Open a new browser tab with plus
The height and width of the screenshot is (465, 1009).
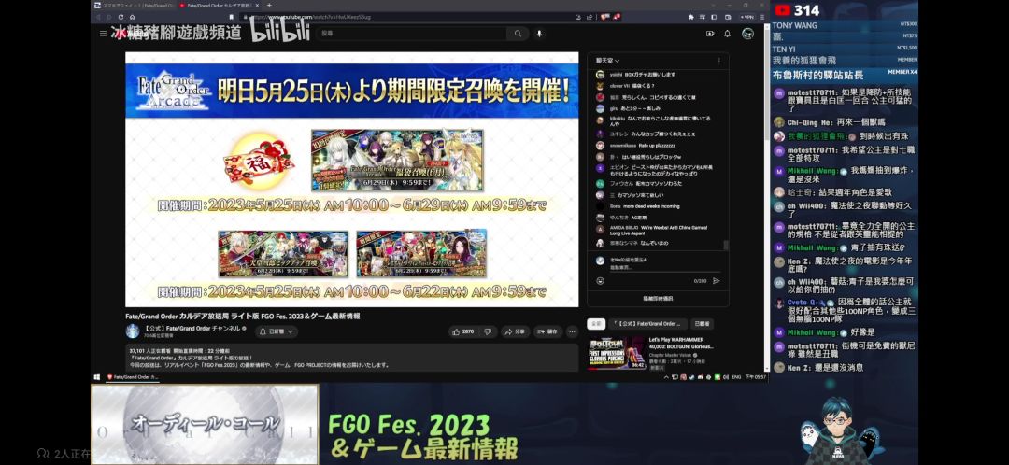pos(269,6)
